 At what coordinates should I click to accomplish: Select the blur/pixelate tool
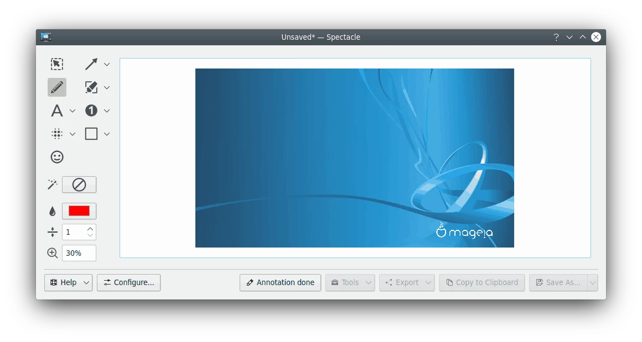57,134
